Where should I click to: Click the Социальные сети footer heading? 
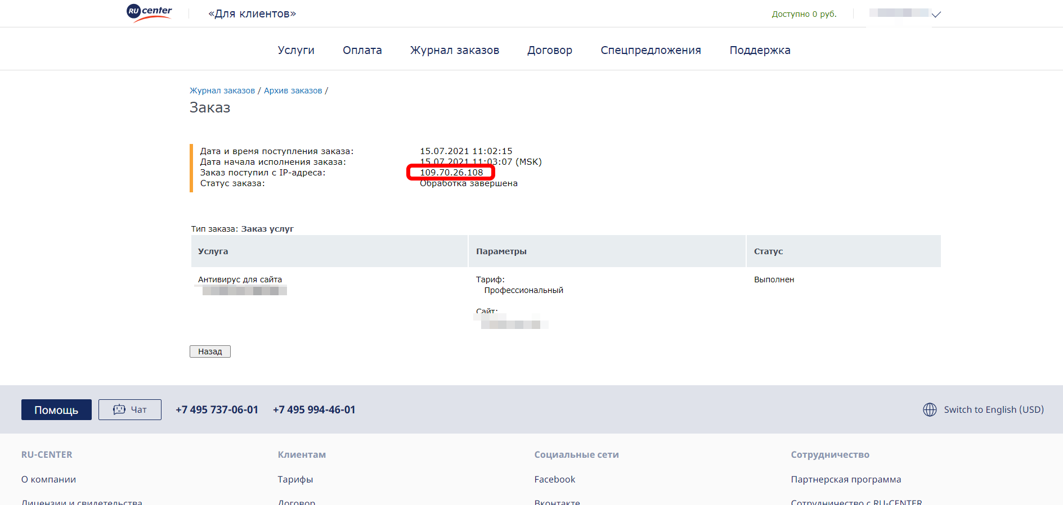tap(576, 454)
